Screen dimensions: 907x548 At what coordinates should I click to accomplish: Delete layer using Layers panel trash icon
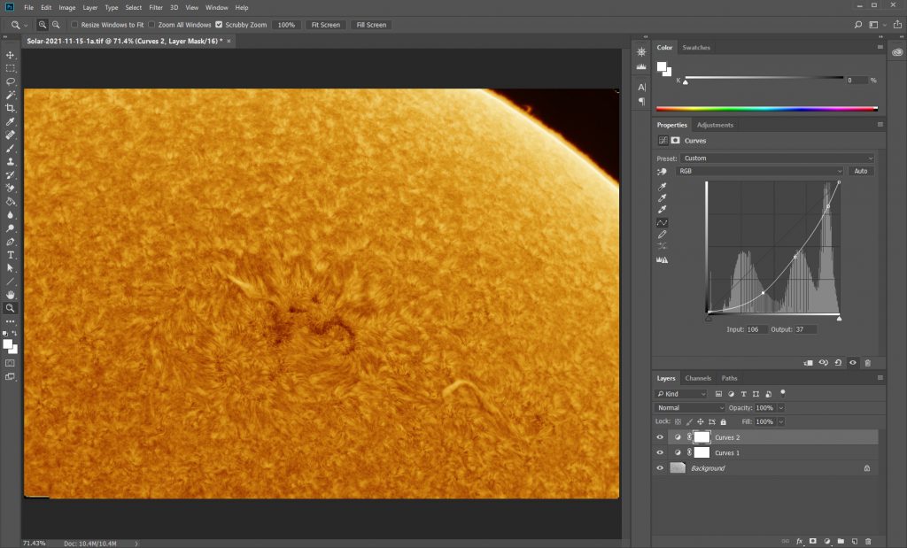868,540
